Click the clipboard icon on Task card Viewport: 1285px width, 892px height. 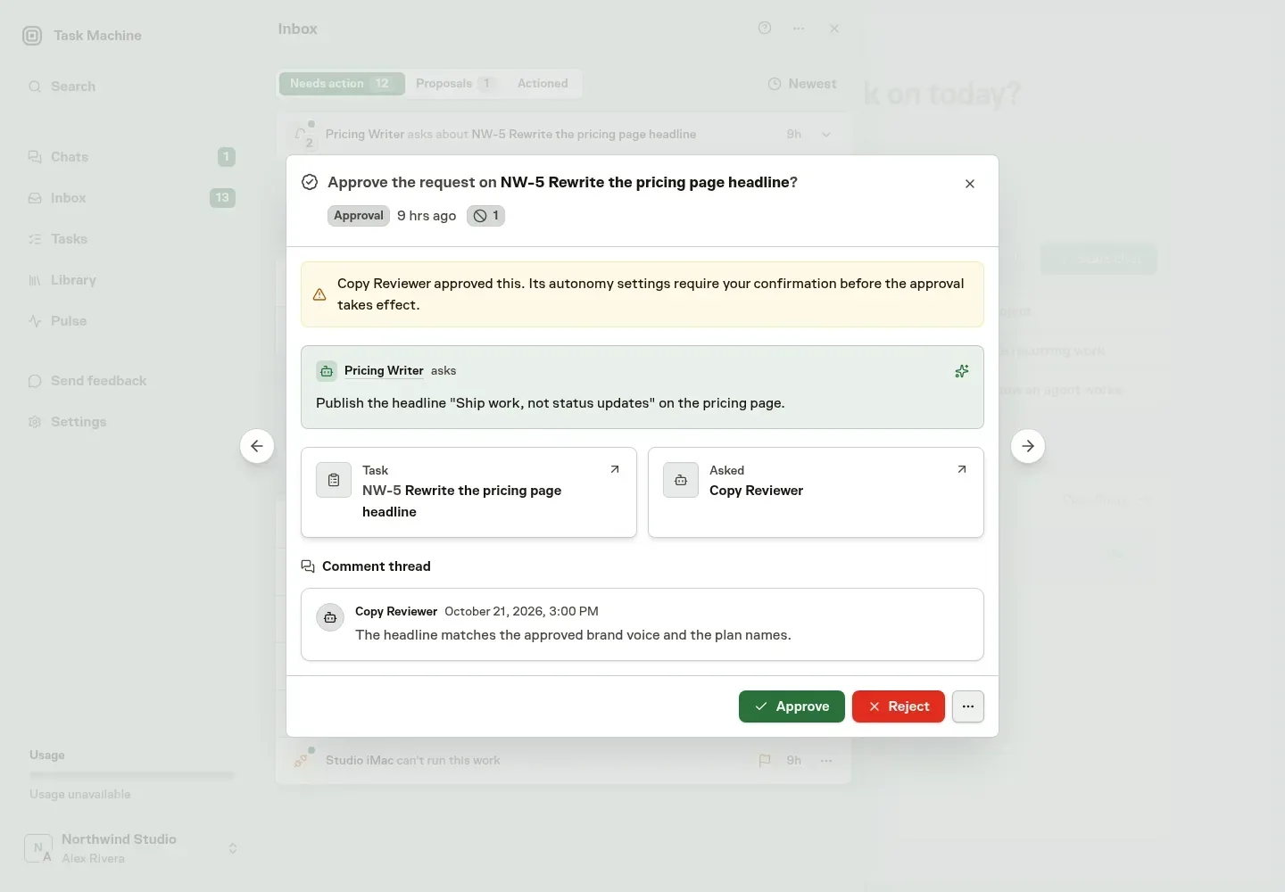(334, 480)
